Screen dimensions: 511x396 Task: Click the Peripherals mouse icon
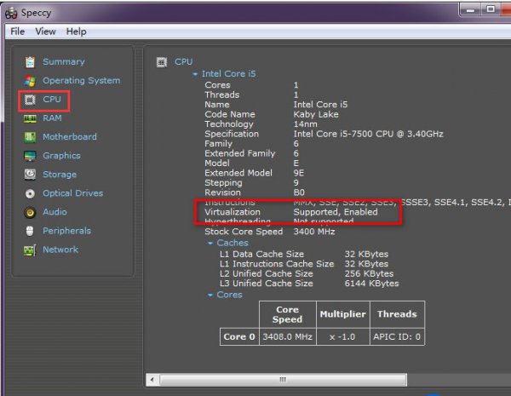click(x=30, y=231)
